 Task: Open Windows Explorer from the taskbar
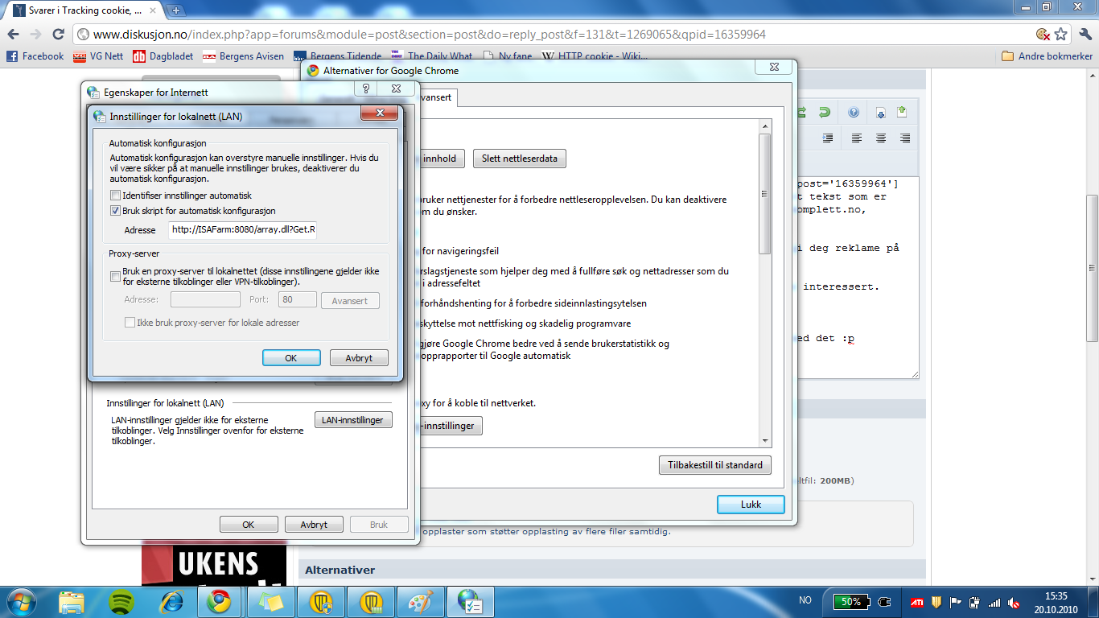(x=72, y=601)
